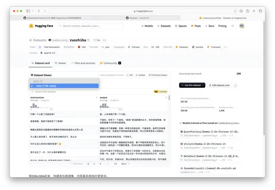Sort by the instruction column sort icon
The image size is (275, 190).
point(96,97)
